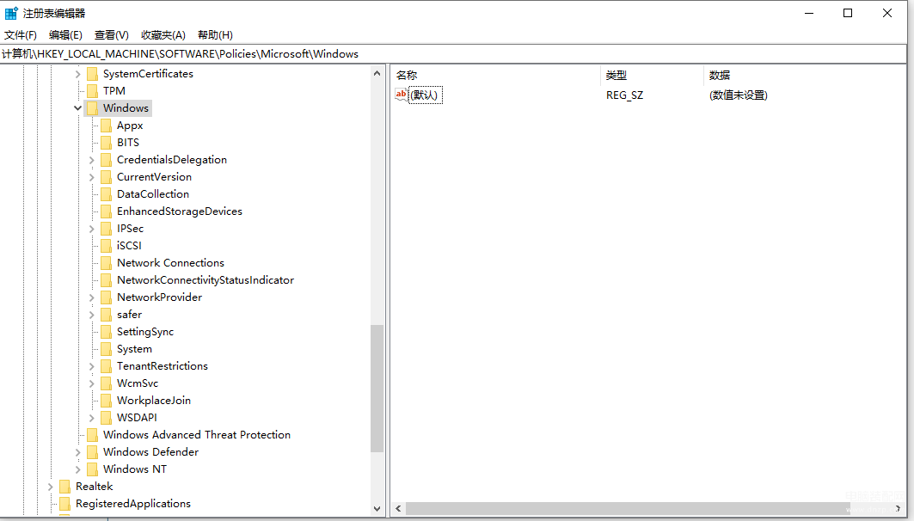Select the TPM key label
The image size is (914, 521).
(x=114, y=91)
